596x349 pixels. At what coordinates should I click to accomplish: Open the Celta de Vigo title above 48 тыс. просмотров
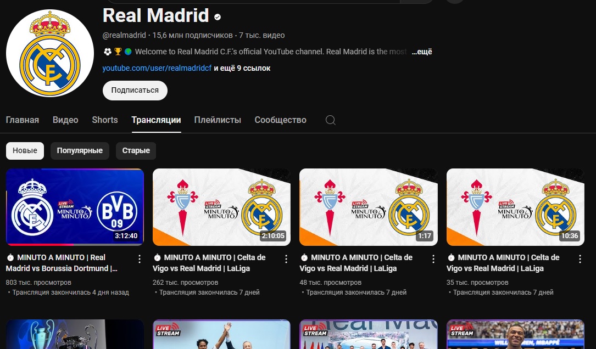pos(356,263)
